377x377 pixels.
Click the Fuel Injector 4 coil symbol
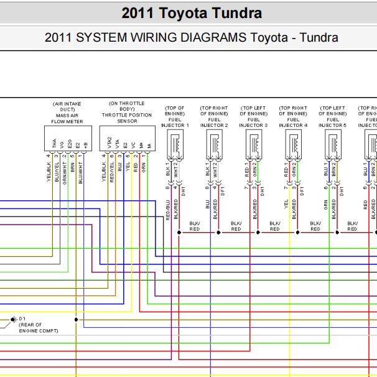(x=294, y=144)
